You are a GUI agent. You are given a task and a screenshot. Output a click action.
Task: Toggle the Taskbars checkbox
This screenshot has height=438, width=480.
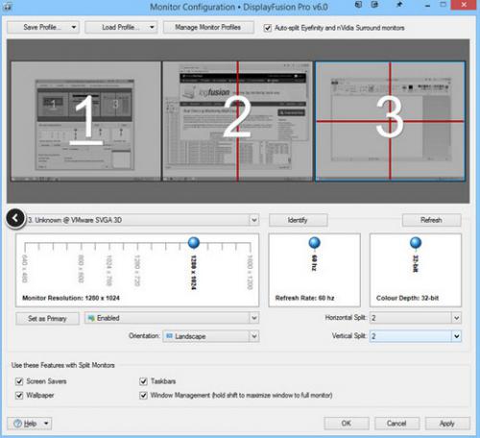coord(143,381)
